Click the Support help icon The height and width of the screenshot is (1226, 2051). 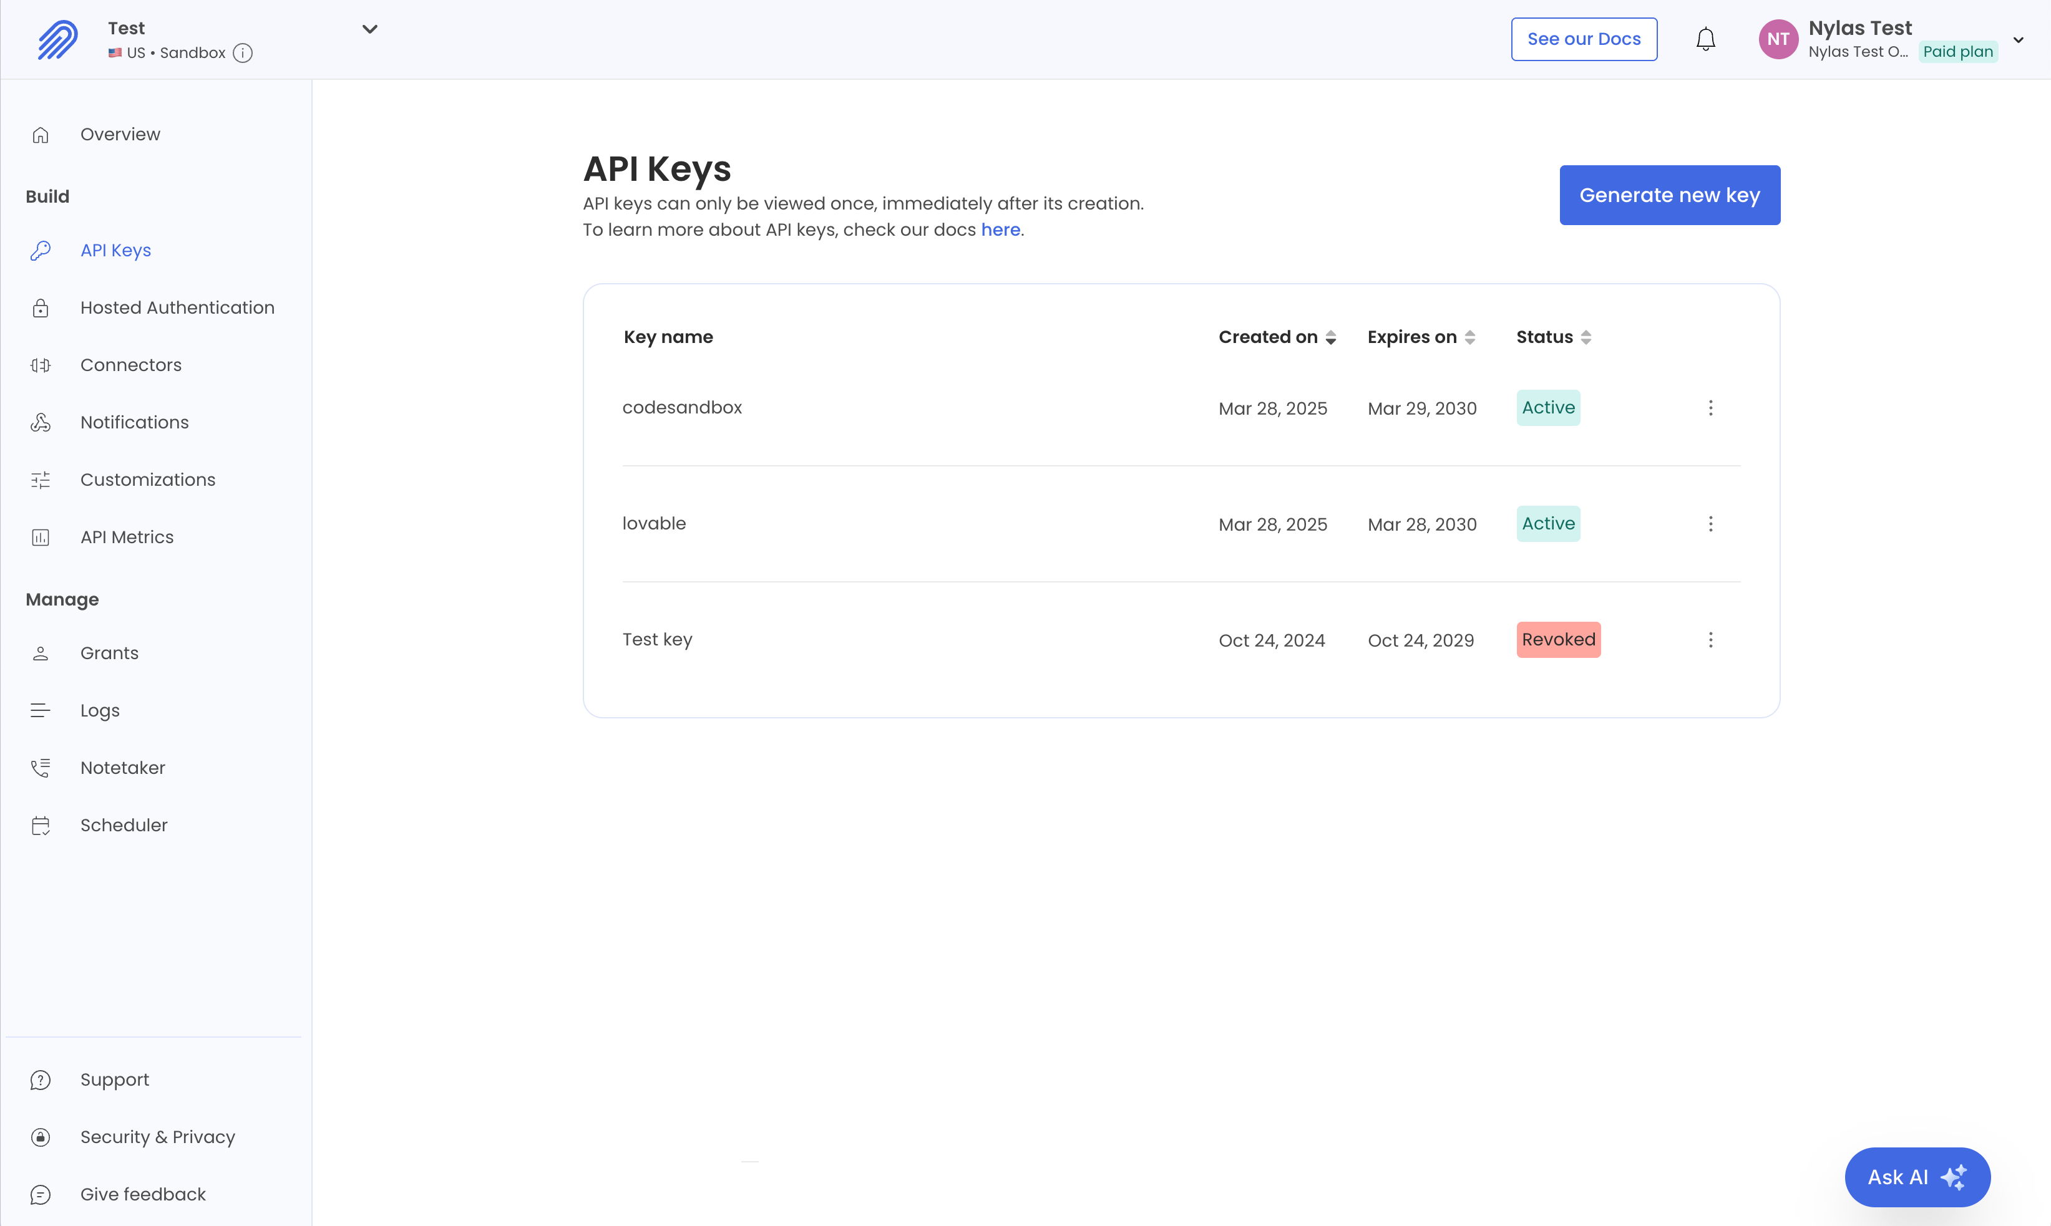41,1079
